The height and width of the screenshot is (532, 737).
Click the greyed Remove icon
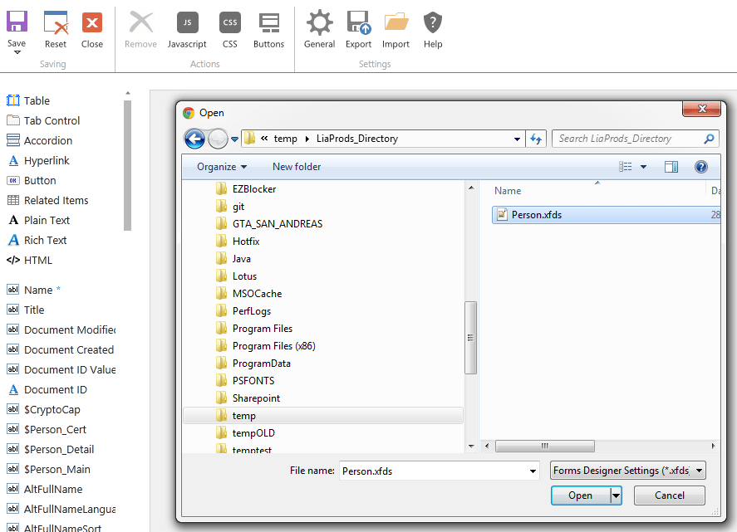(x=141, y=22)
